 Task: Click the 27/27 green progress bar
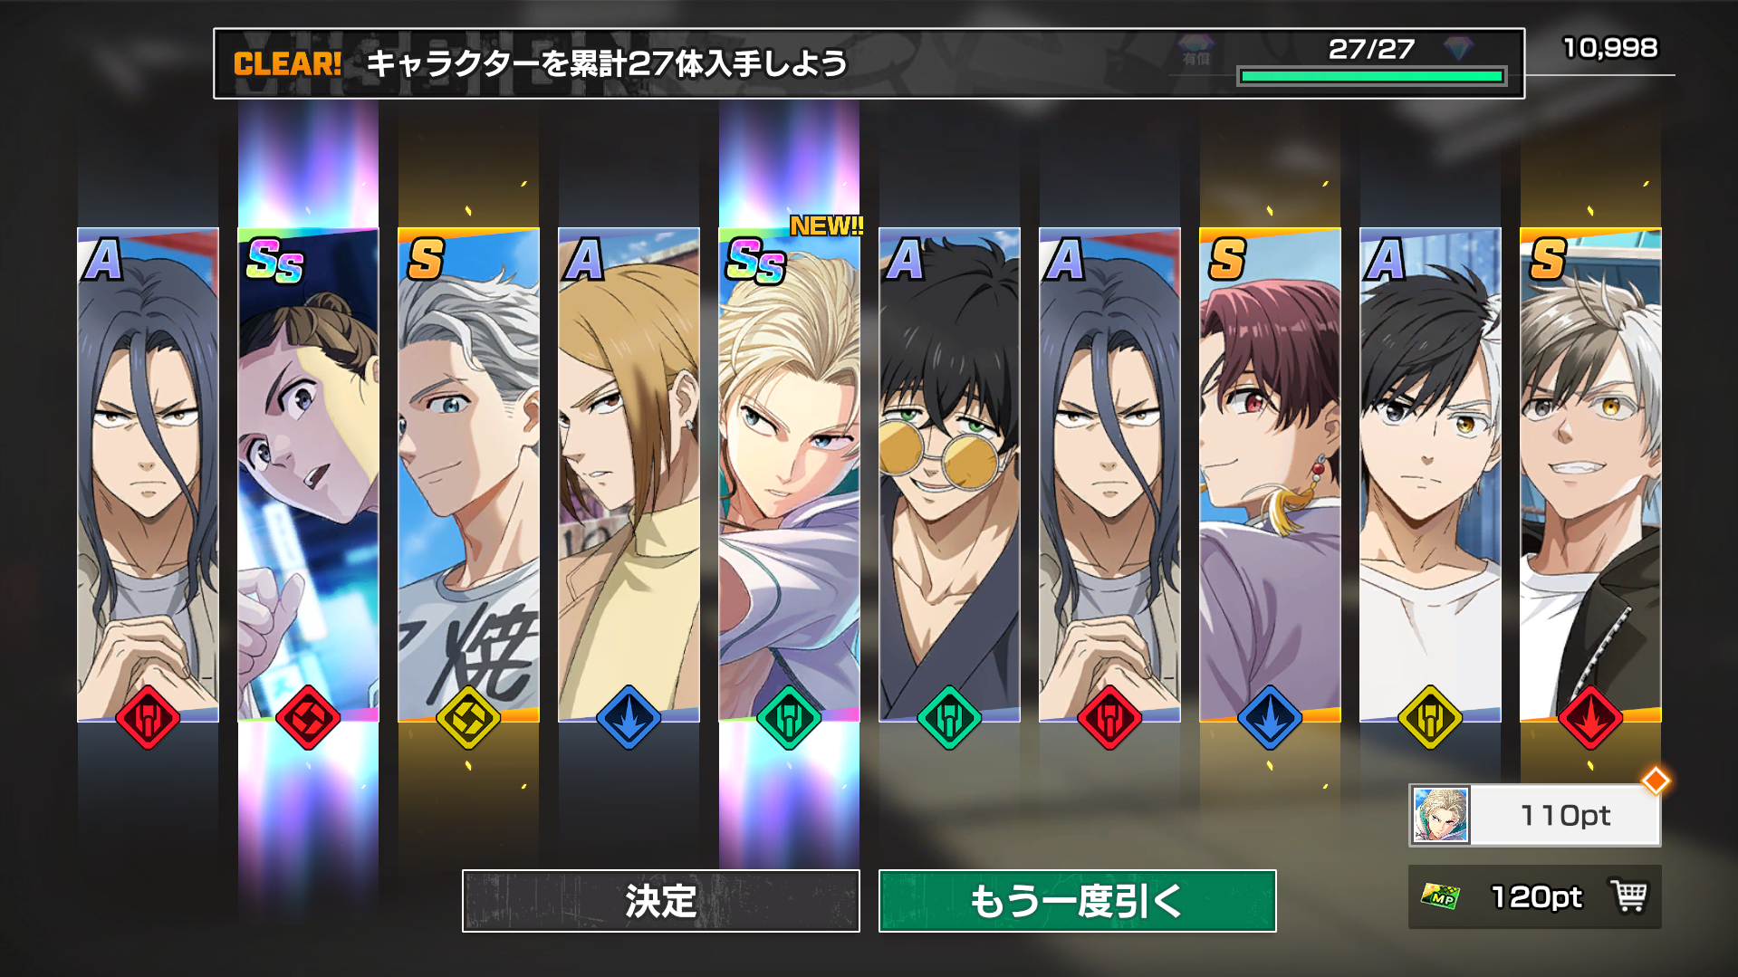click(x=1372, y=76)
